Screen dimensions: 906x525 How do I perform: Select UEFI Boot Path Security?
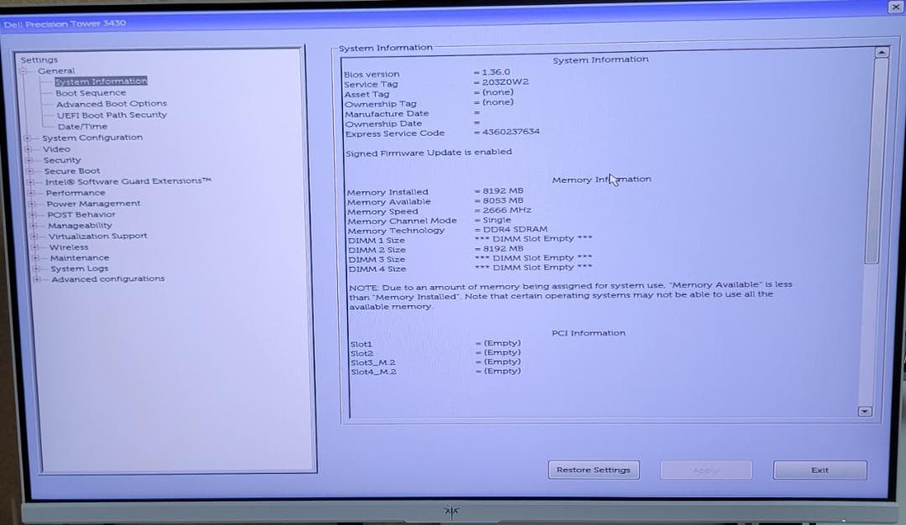(x=113, y=114)
